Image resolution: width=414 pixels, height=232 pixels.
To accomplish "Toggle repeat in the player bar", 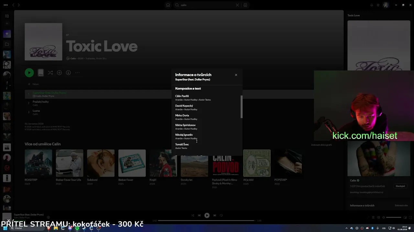I will [x=221, y=215].
